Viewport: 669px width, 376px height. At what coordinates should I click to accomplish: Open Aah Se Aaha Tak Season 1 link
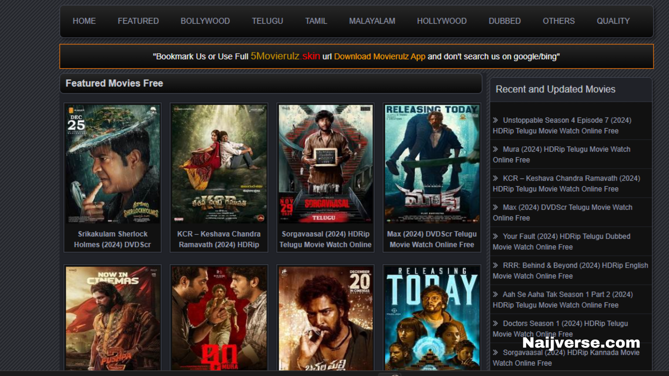[563, 300]
